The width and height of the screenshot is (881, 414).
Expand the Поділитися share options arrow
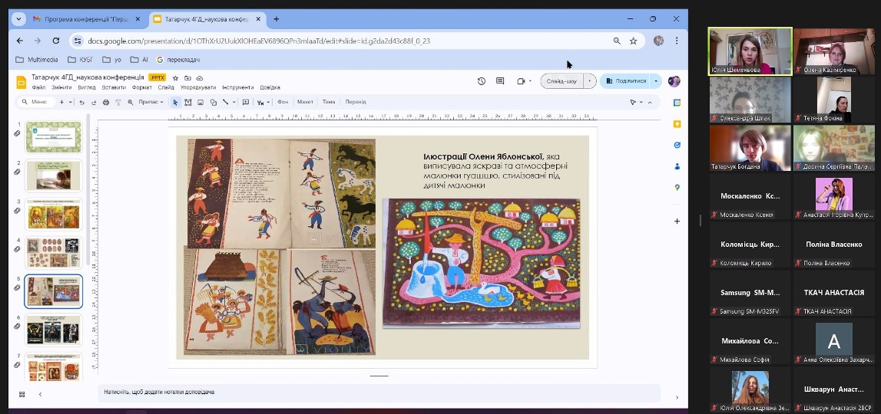click(655, 81)
